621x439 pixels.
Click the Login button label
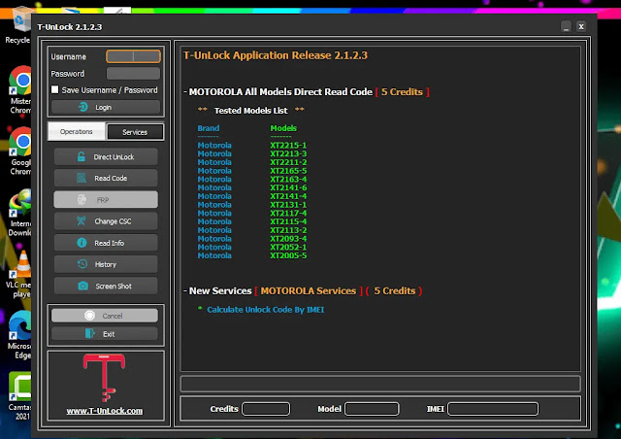[104, 108]
